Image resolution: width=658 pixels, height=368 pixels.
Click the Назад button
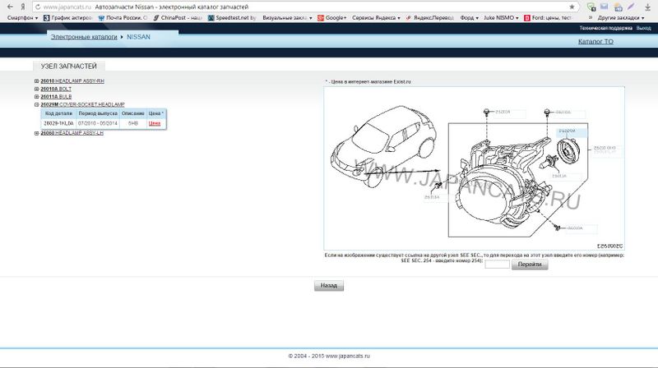point(328,285)
